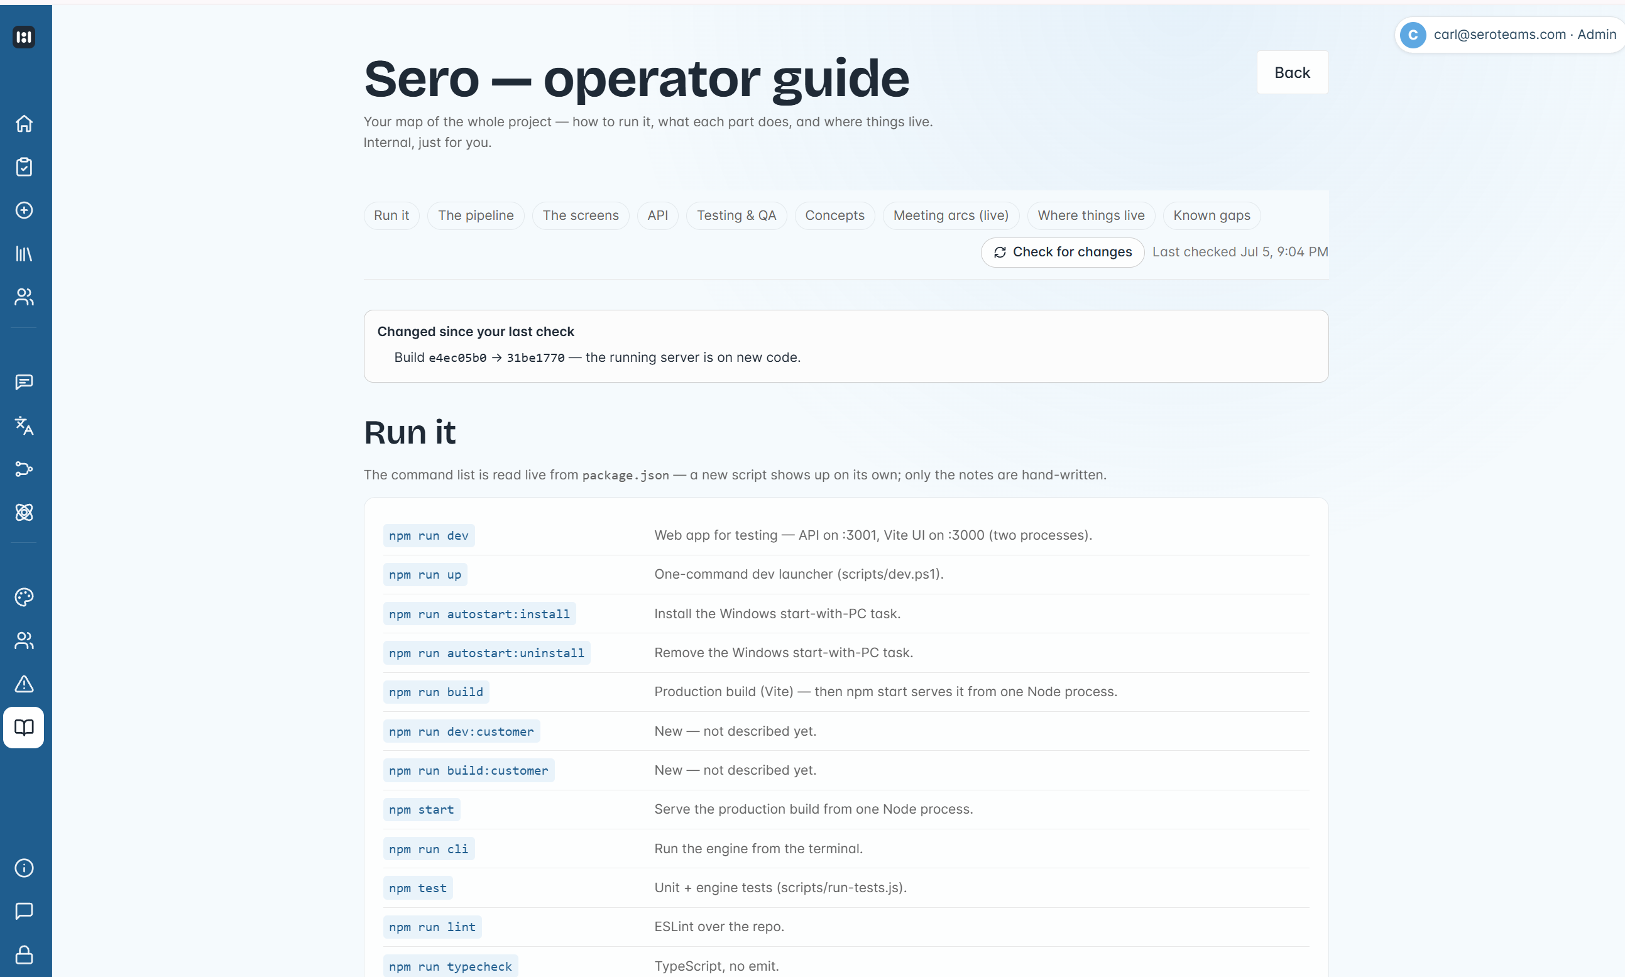Jump to Testing & QA section
This screenshot has height=977, width=1625.
point(736,216)
